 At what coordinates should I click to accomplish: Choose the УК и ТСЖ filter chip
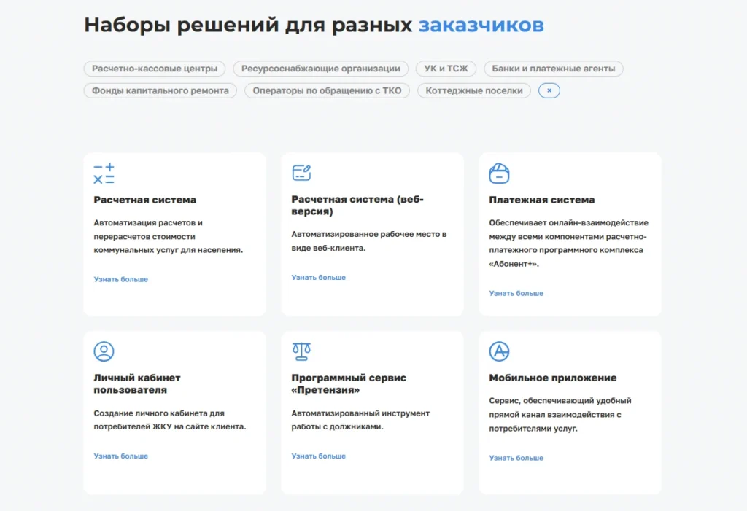click(446, 69)
